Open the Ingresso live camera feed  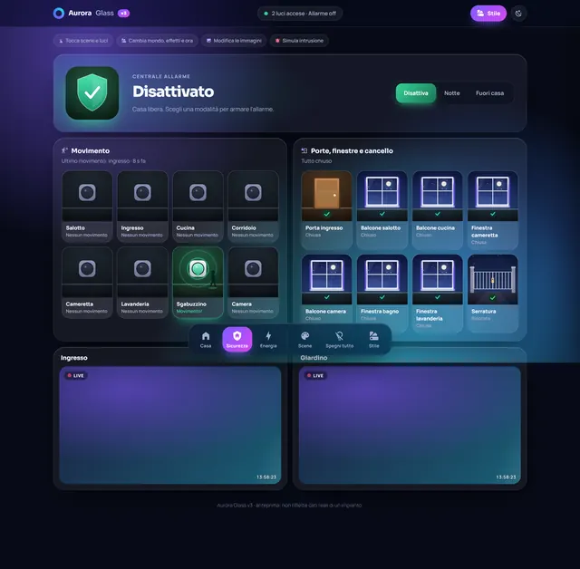tap(170, 425)
